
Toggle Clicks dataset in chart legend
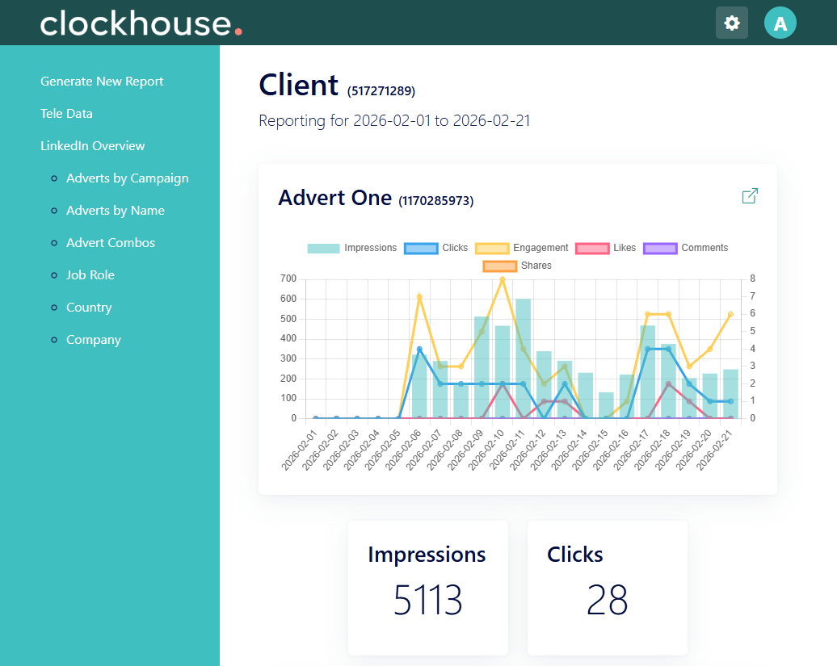pos(436,248)
